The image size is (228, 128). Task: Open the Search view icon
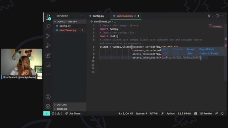point(48,26)
